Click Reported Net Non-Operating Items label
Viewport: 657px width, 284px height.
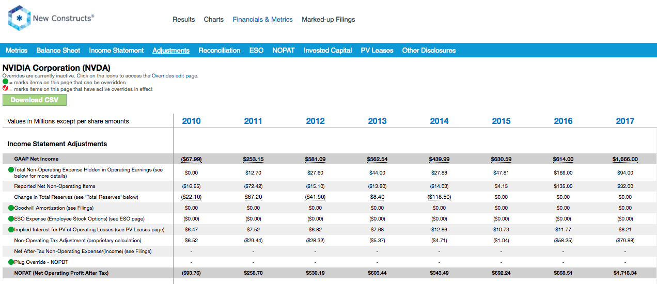(55, 186)
